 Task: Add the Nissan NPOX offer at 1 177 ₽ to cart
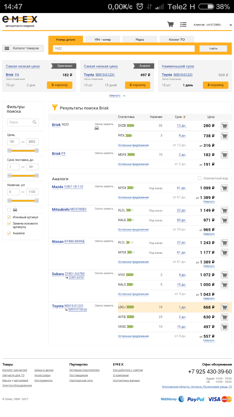click(224, 252)
